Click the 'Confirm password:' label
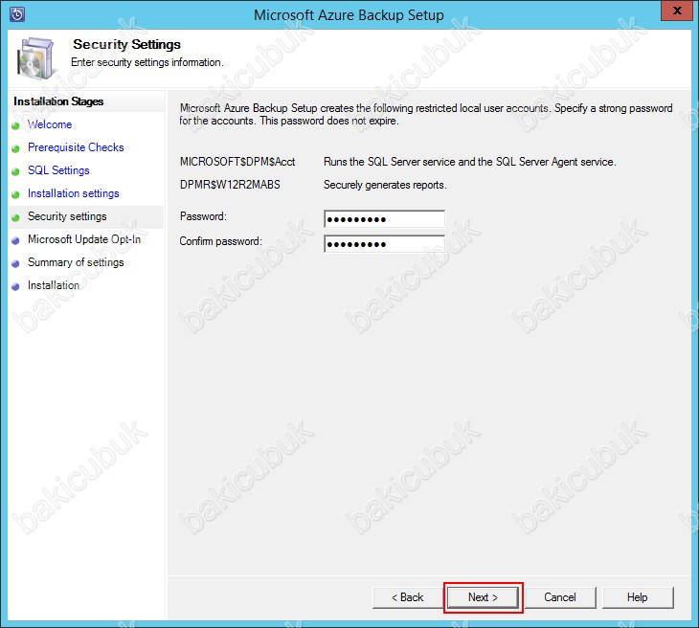Image resolution: width=699 pixels, height=628 pixels. click(220, 241)
